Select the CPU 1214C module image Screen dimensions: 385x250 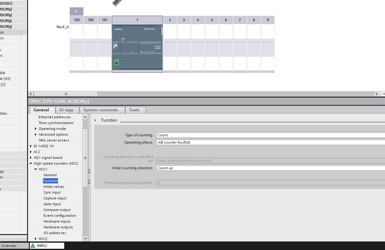(137, 48)
